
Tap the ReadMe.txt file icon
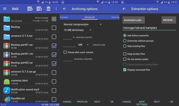coord(7,99)
